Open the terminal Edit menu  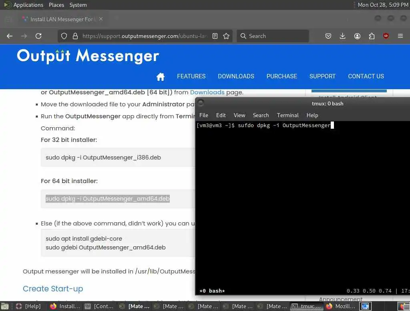pos(221,115)
